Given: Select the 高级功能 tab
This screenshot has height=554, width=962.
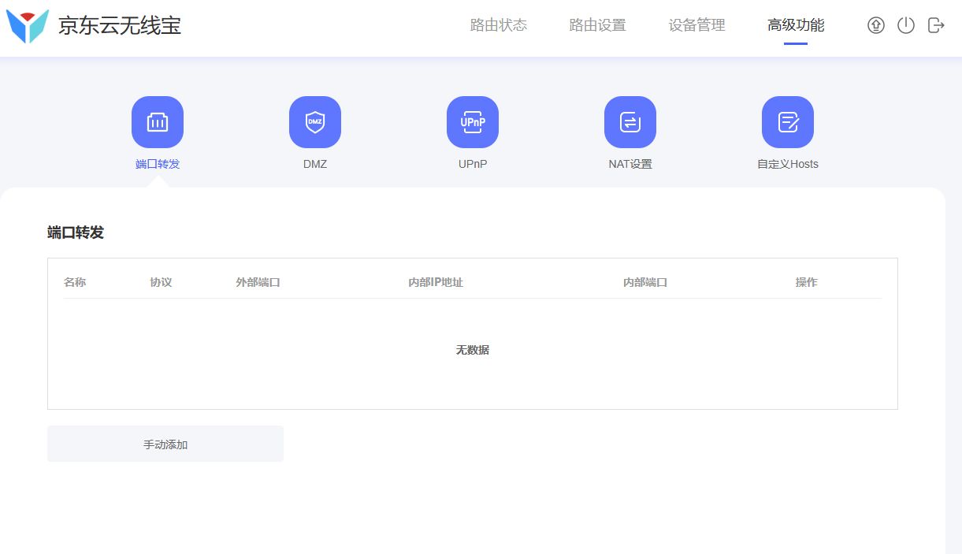Looking at the screenshot, I should pos(796,25).
